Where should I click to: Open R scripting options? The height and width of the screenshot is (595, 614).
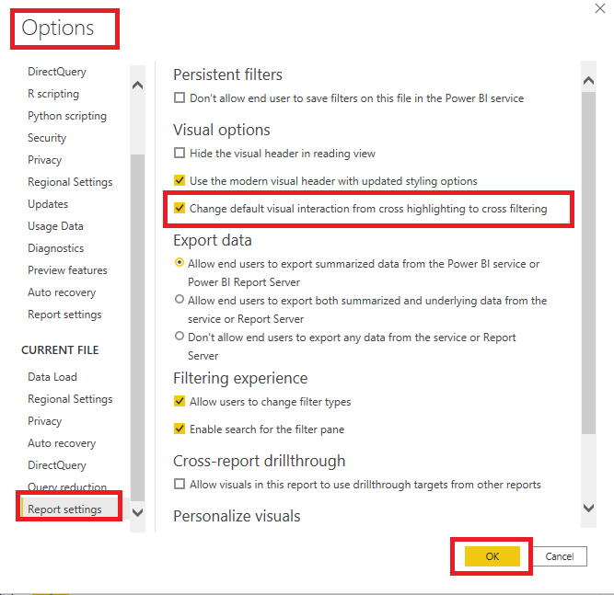pos(53,94)
